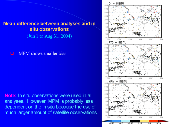This screenshot has width=169, height=127.
Task: Click the 120W label below the RTG map
Action: tap(130, 78)
